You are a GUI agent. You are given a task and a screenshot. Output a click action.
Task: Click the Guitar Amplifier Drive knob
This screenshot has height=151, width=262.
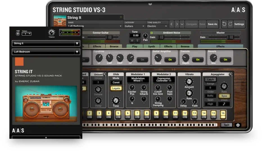[x=158, y=58]
